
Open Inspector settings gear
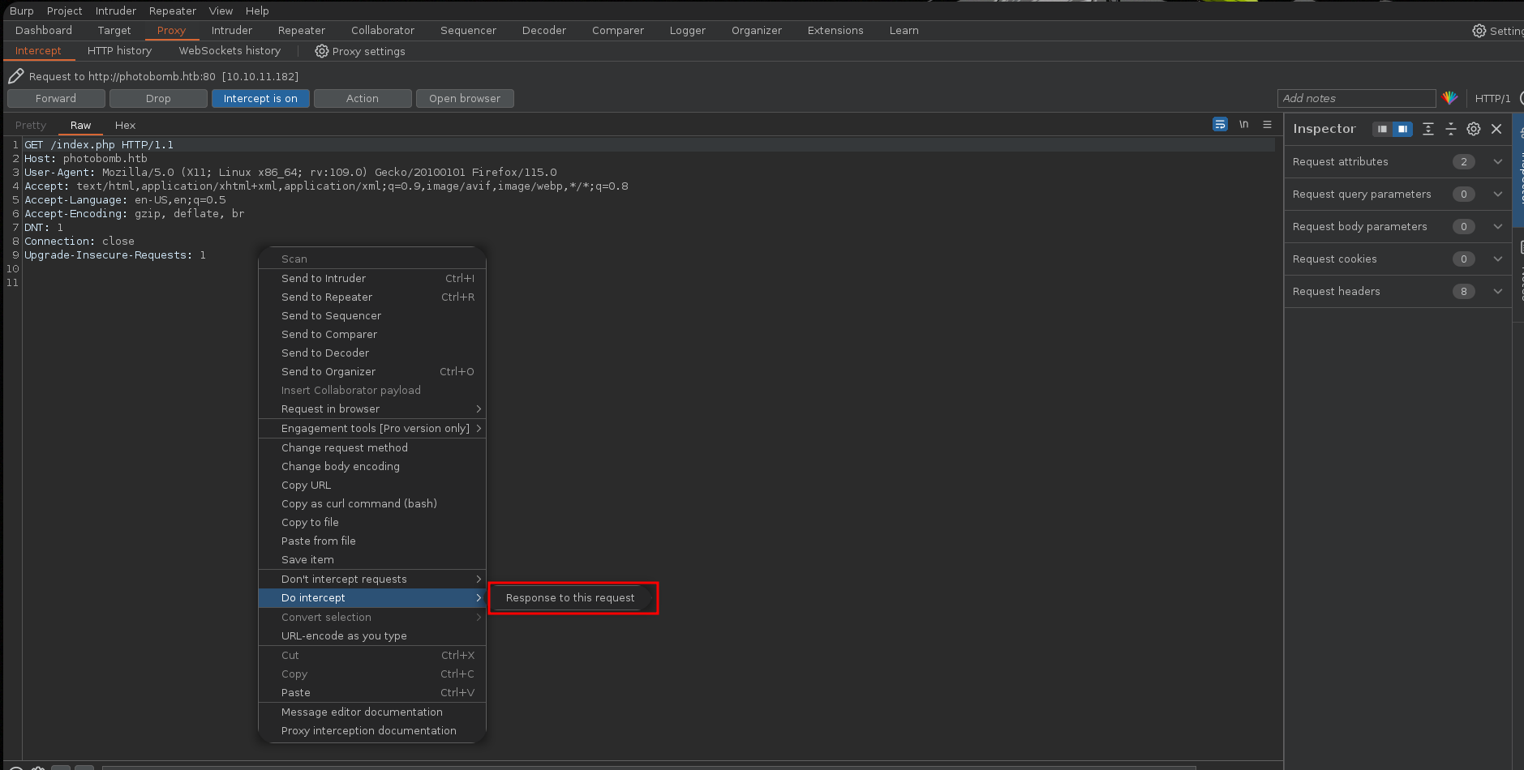1474,129
